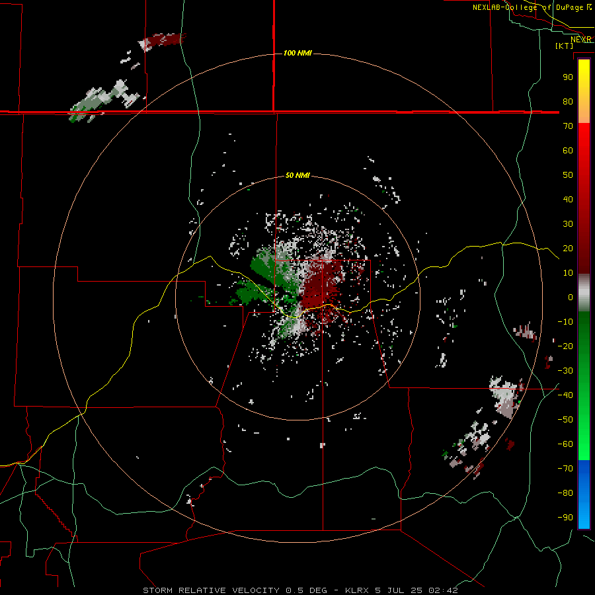
Task: Click the "-10" velocity scale label
Action: [x=565, y=322]
